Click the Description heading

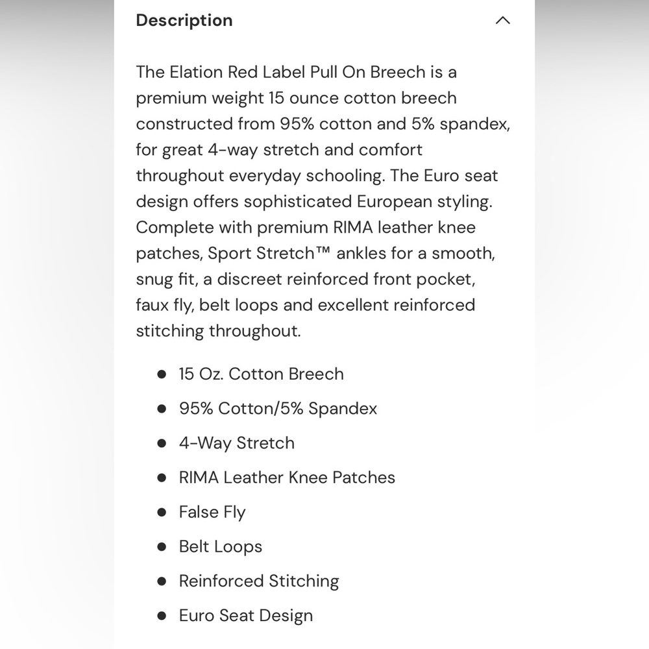pos(184,21)
